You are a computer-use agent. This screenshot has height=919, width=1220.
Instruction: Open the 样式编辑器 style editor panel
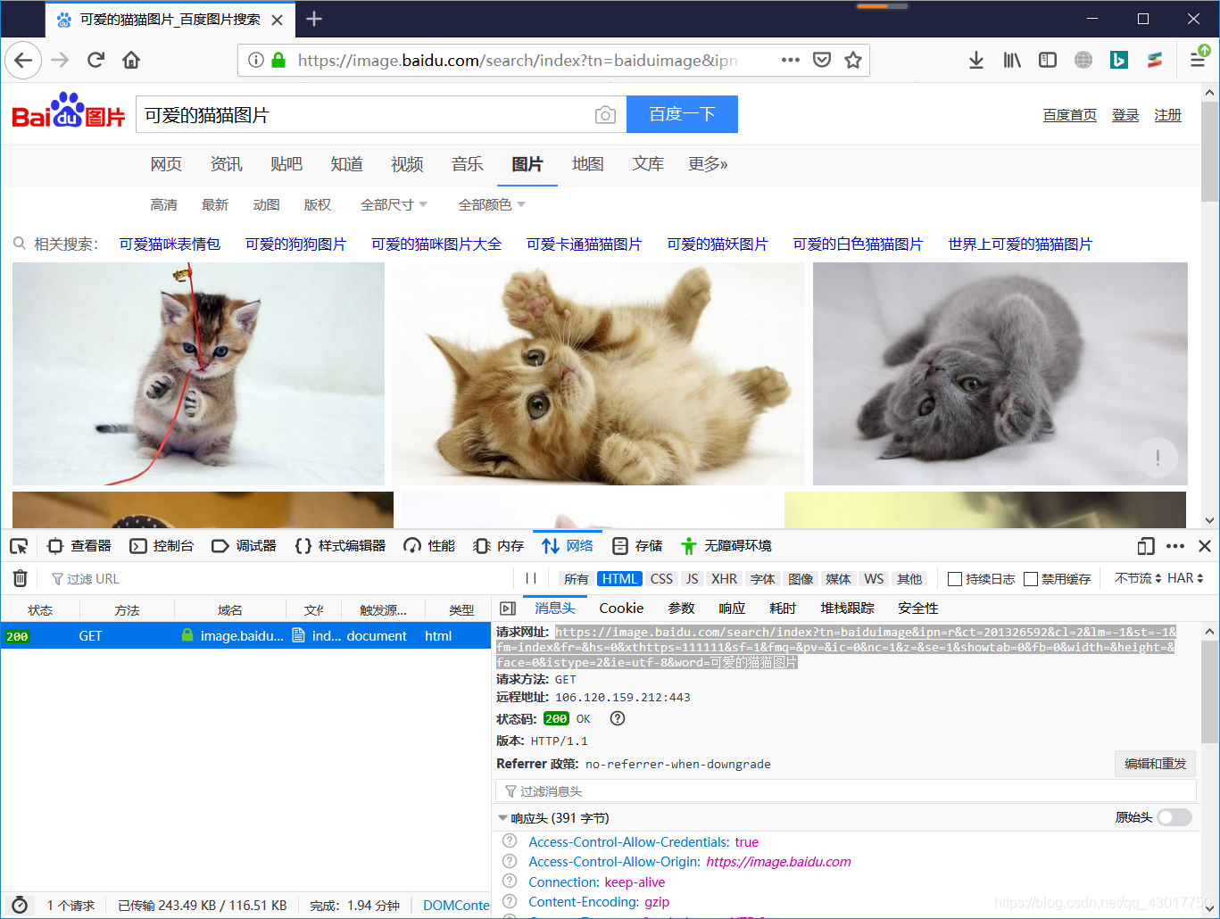click(x=340, y=546)
